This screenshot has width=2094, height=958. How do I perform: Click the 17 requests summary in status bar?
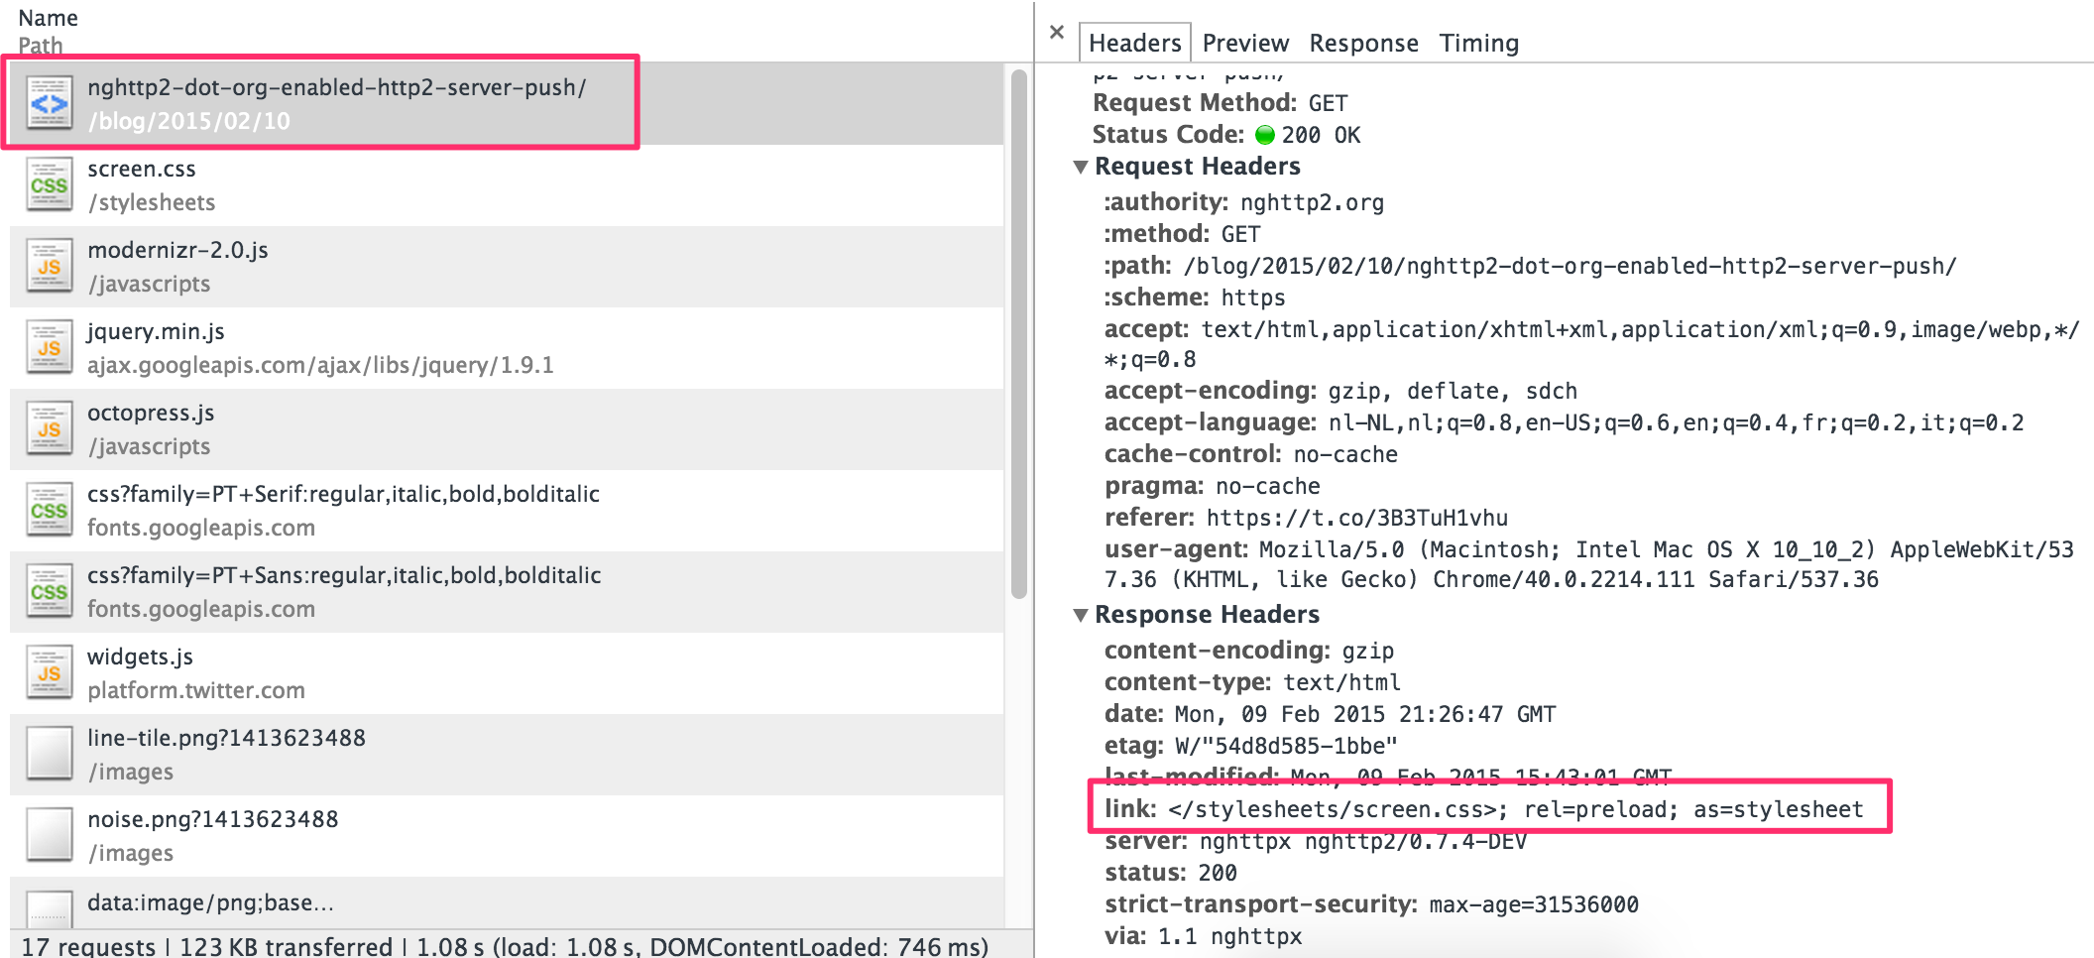click(x=88, y=947)
